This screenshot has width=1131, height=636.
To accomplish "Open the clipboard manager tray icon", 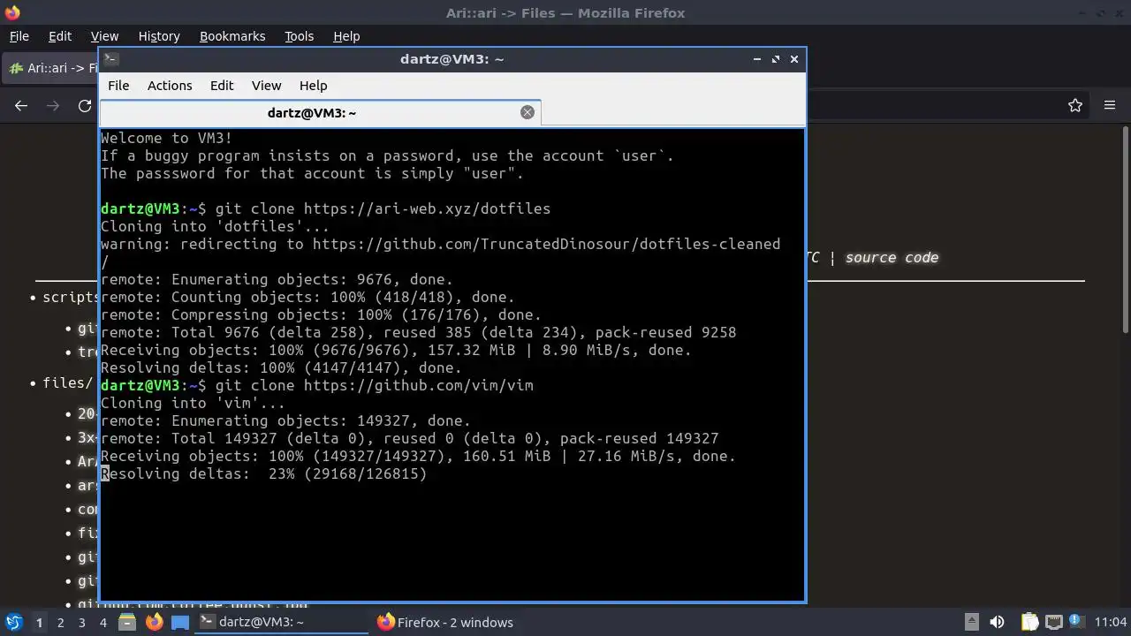I will [x=1030, y=622].
